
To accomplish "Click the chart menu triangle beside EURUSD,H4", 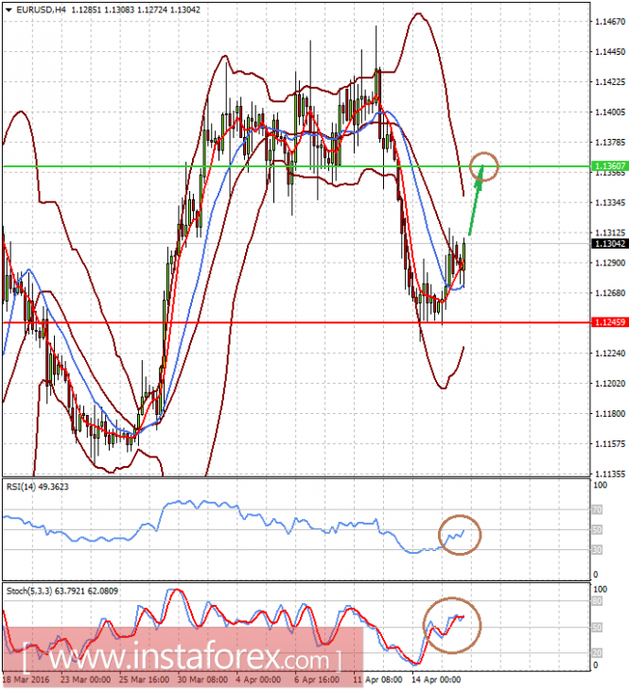I will [x=9, y=9].
